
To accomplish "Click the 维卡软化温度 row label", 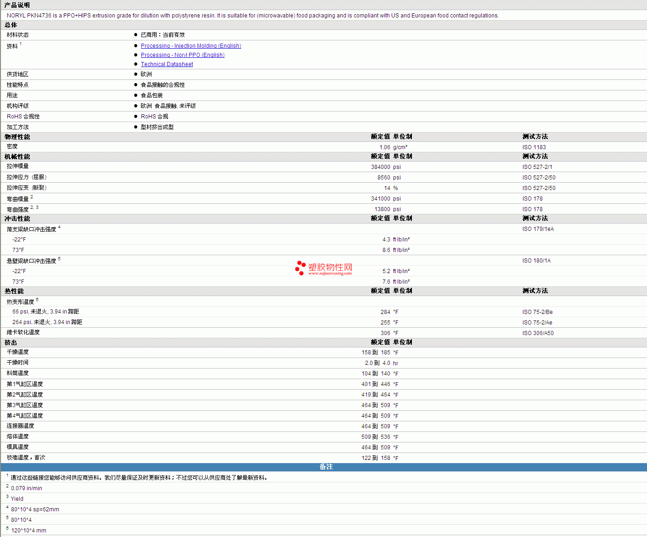I will tap(23, 332).
